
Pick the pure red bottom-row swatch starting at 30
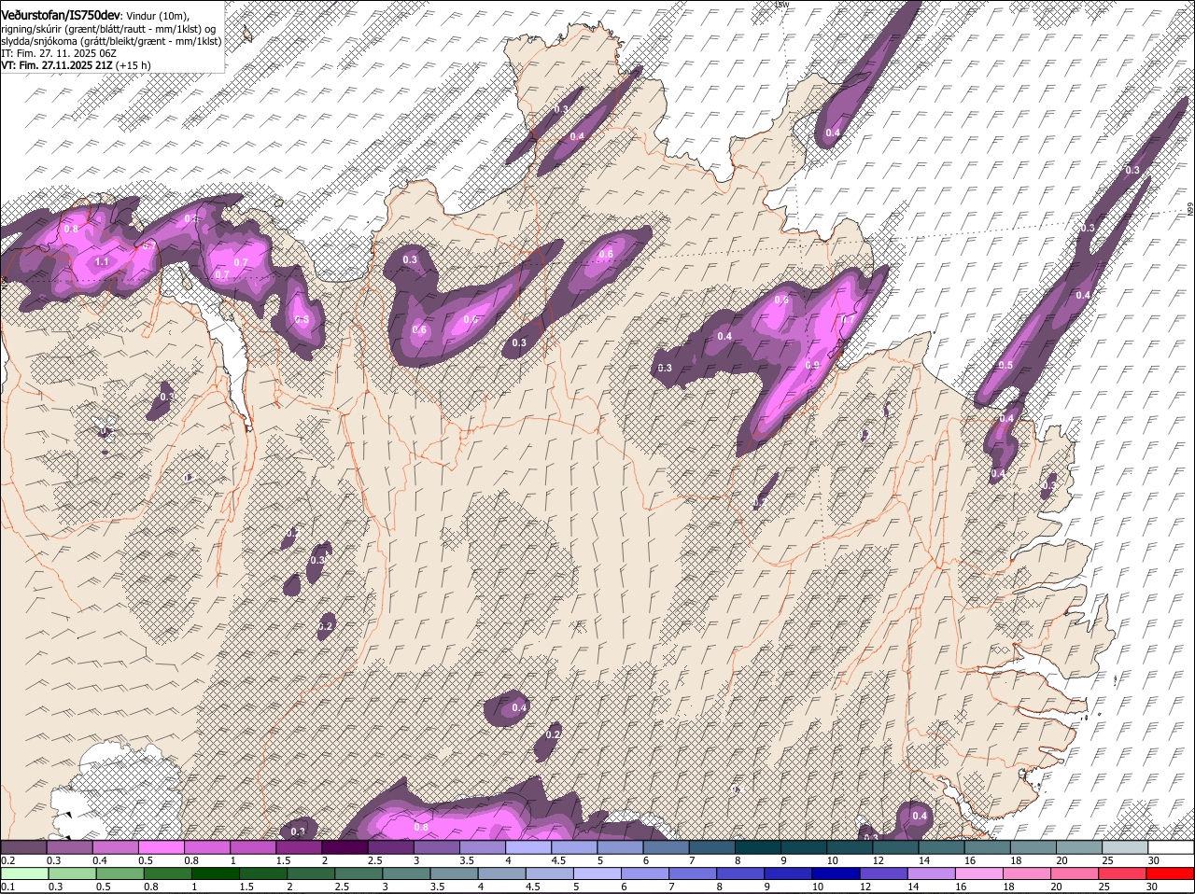tap(1170, 873)
